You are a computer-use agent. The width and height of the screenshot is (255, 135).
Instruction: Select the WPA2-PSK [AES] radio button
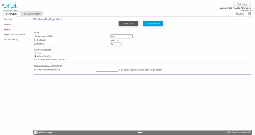pos(35,56)
